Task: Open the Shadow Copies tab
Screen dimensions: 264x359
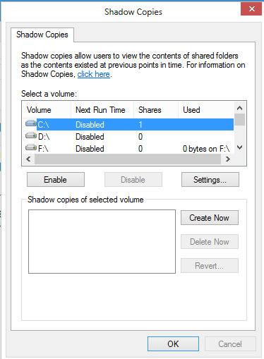Action: pyautogui.click(x=42, y=35)
